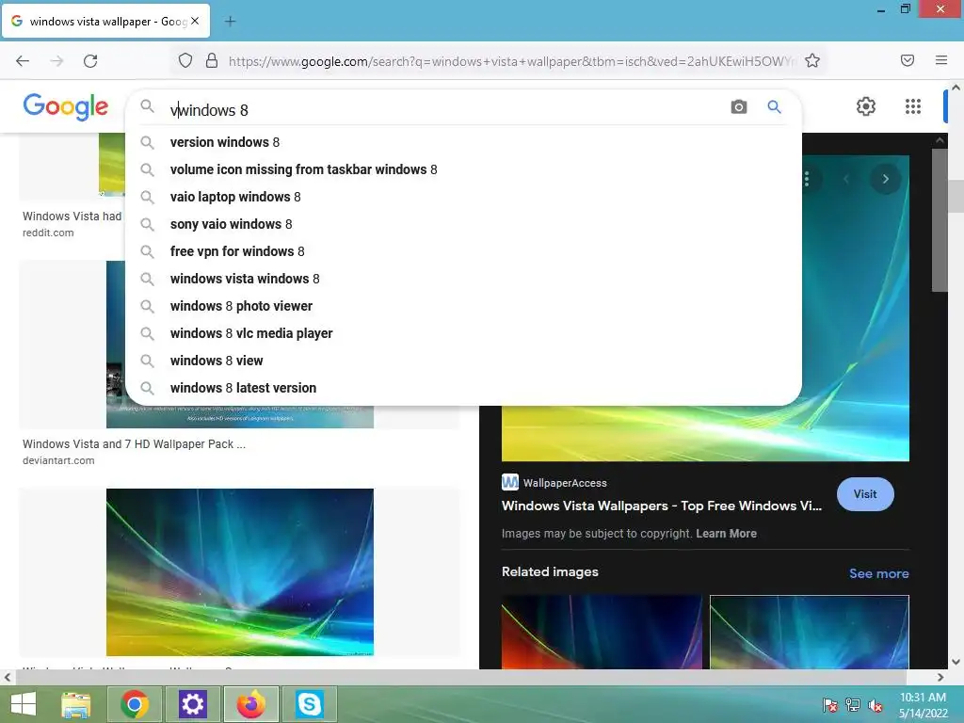The height and width of the screenshot is (723, 964).
Task: Show next image with the right chevron
Action: (x=885, y=179)
